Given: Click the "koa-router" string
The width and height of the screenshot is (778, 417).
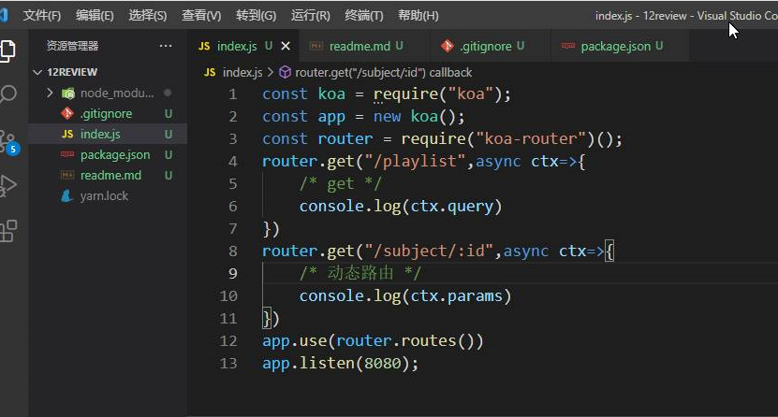Looking at the screenshot, I should pos(531,139).
